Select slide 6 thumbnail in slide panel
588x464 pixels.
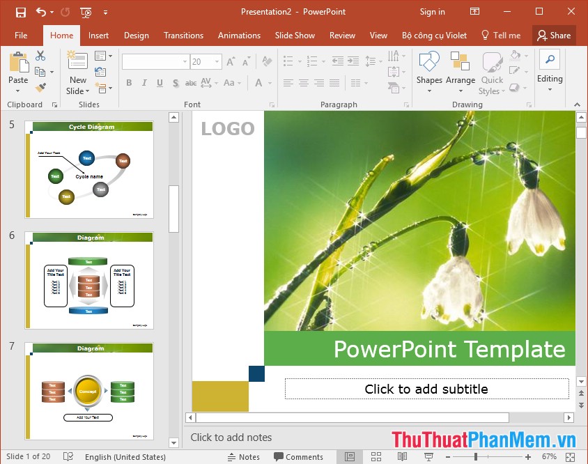[x=89, y=281]
